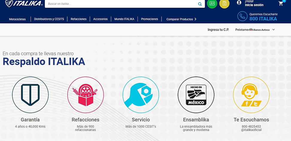
Task: Click the Garantía heading
Action: coord(30,120)
